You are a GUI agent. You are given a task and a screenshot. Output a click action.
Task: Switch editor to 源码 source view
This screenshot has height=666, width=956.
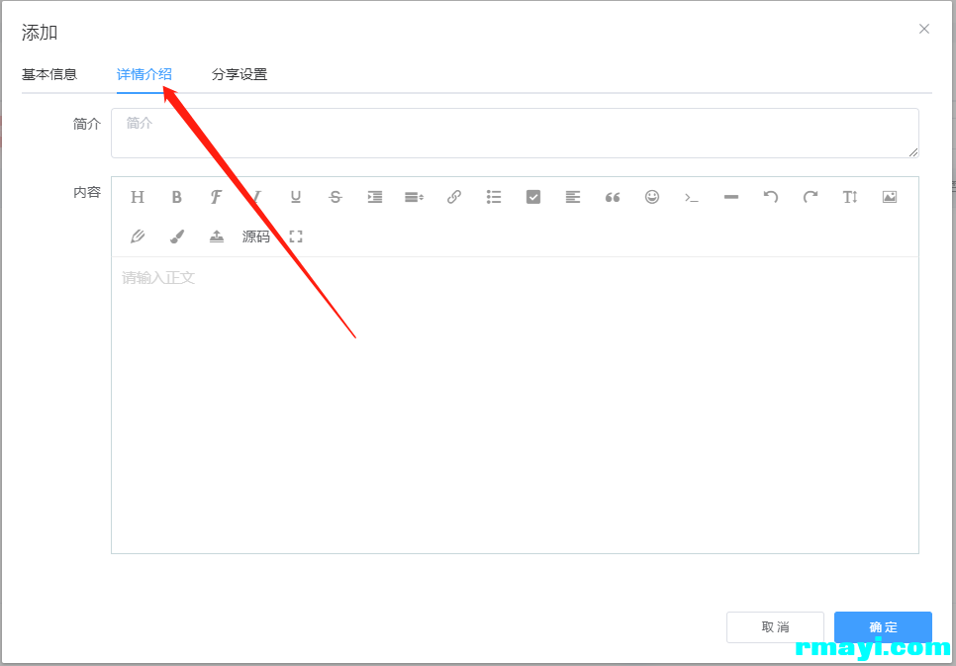click(x=256, y=237)
